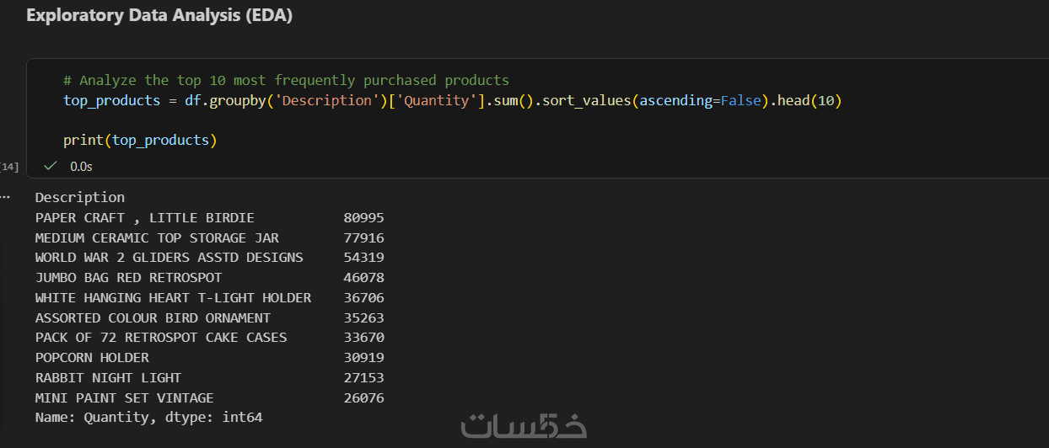Click the MEDIUM CERAMIC TOP STORAGE JAR row
The height and width of the screenshot is (448, 1049).
click(x=157, y=238)
